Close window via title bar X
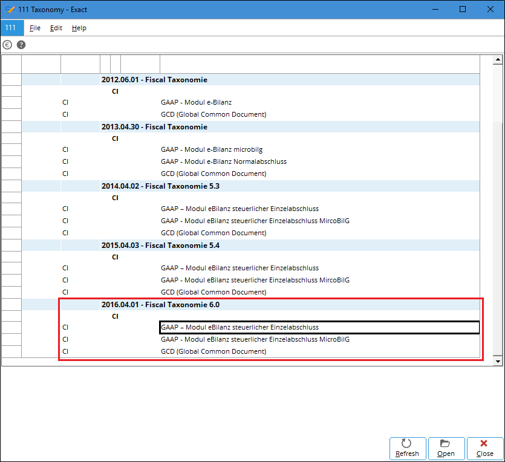 click(490, 9)
